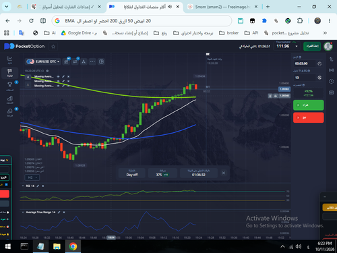Close the Day off tournament info bar
Viewport: 337px width, 253px height.
coord(224,173)
